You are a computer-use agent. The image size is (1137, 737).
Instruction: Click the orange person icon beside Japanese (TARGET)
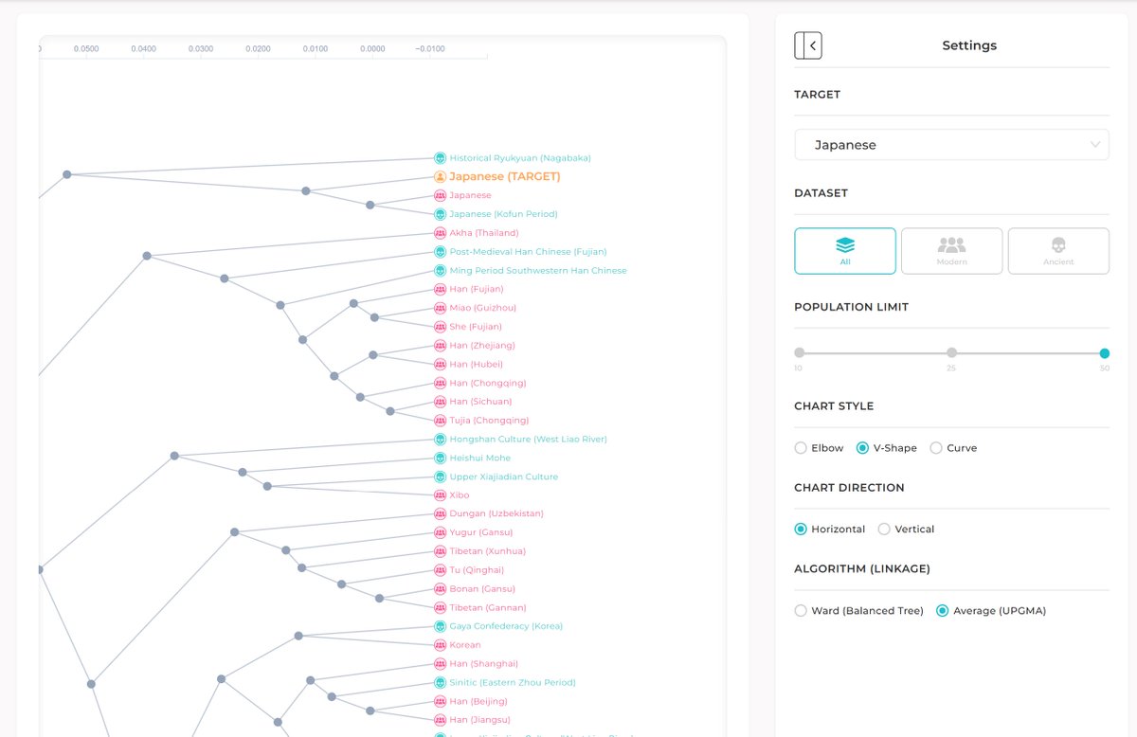[x=439, y=176]
